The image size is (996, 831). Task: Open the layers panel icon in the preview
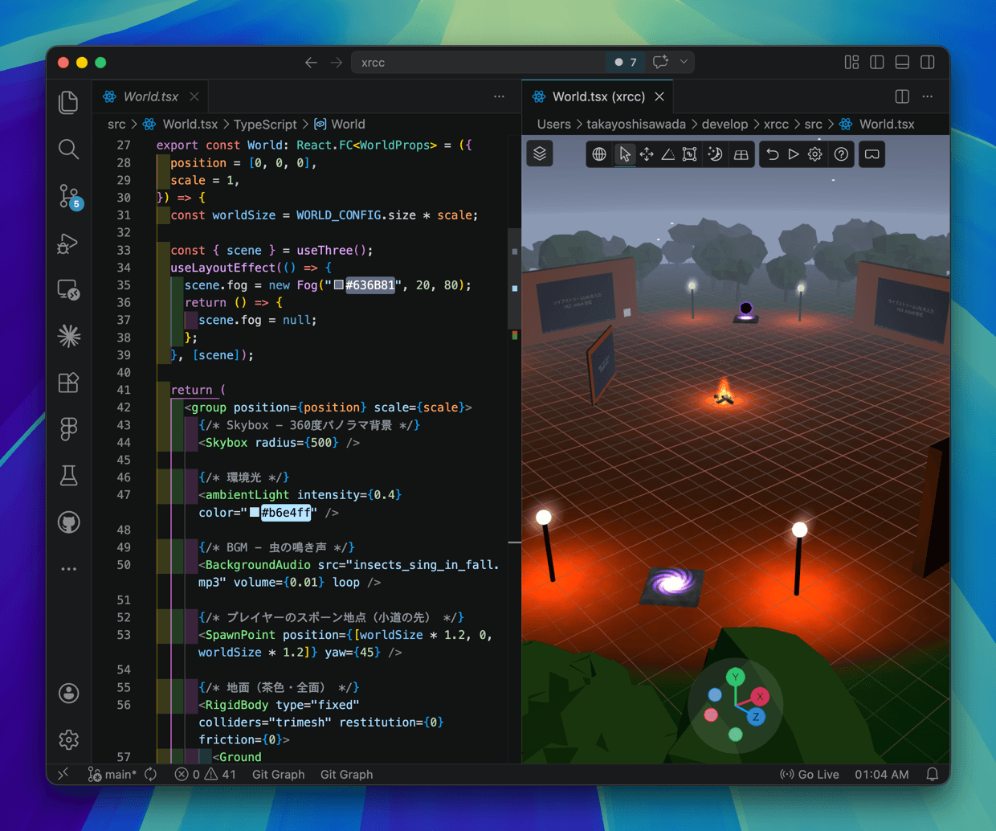(x=539, y=153)
